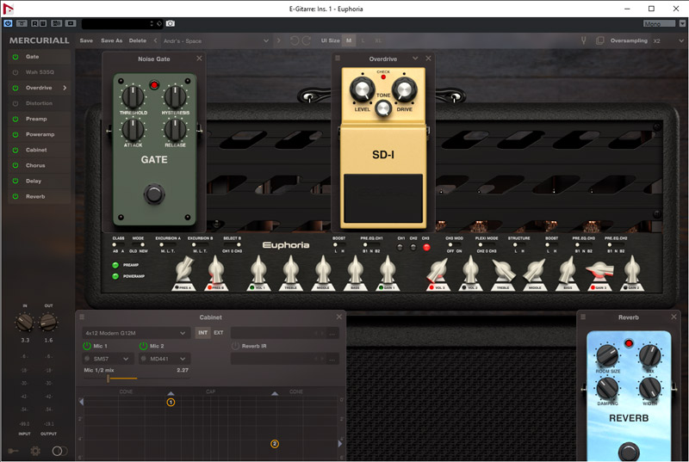Screen dimensions: 689x462
Task: Switch to the EXT cabinet tab
Action: (x=219, y=332)
